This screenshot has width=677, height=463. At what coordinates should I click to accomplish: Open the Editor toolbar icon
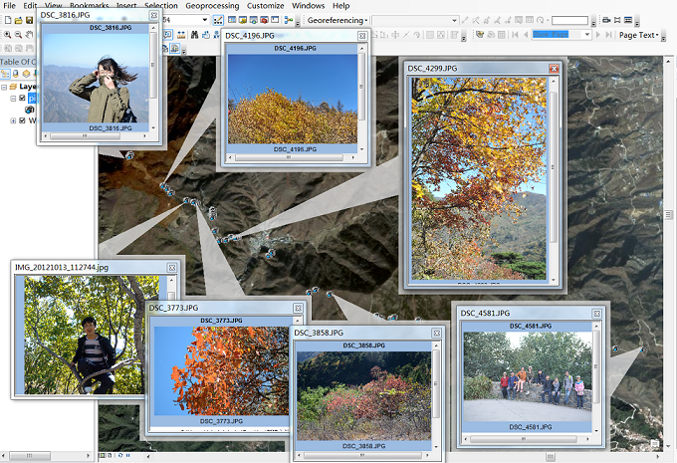point(218,20)
